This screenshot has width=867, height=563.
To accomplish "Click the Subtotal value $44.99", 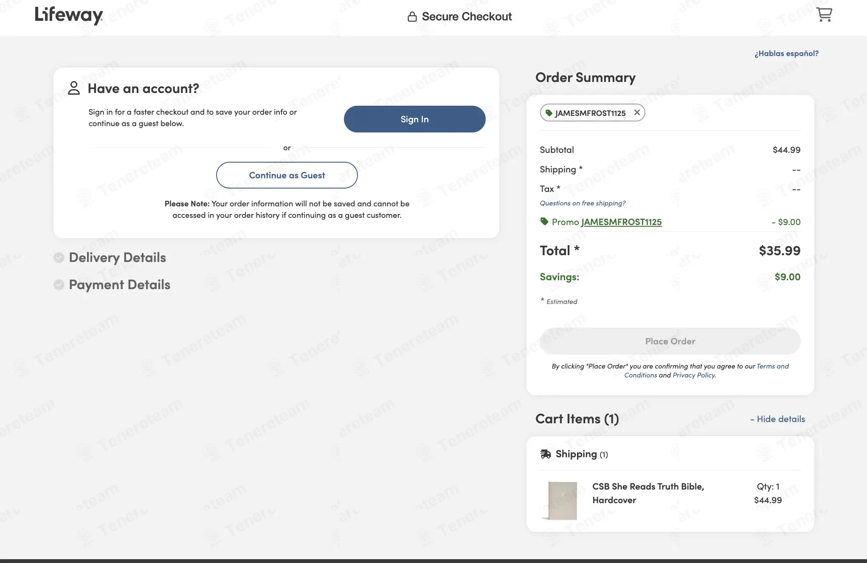I will point(786,149).
